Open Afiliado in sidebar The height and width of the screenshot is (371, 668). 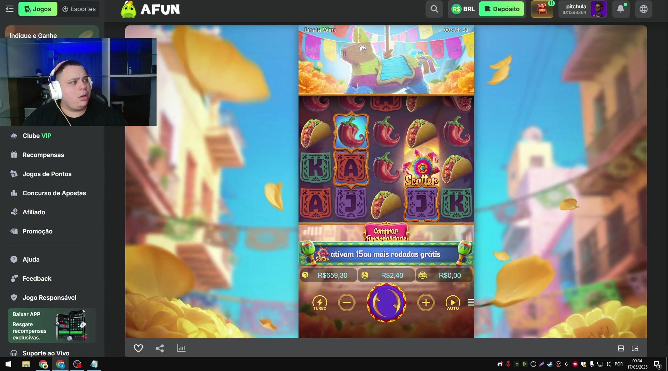34,212
